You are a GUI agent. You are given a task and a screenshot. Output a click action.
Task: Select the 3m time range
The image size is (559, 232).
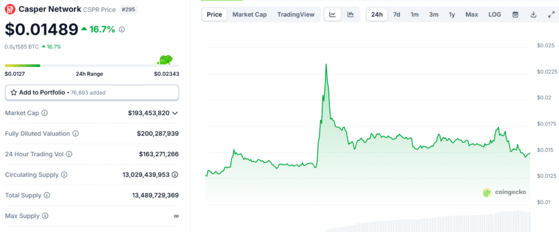[x=433, y=15]
